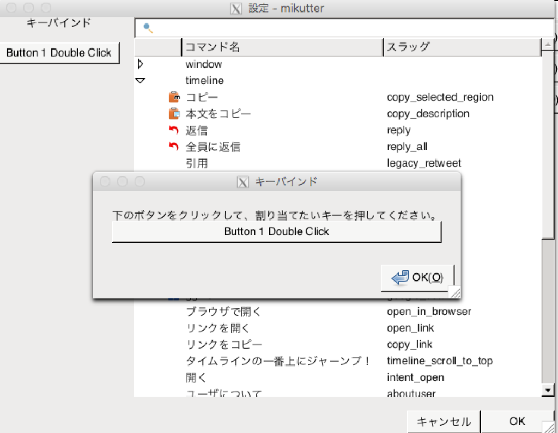Click the Button 1 Double Click entry in the left panel
Screen dimensions: 558x433
[x=59, y=53]
